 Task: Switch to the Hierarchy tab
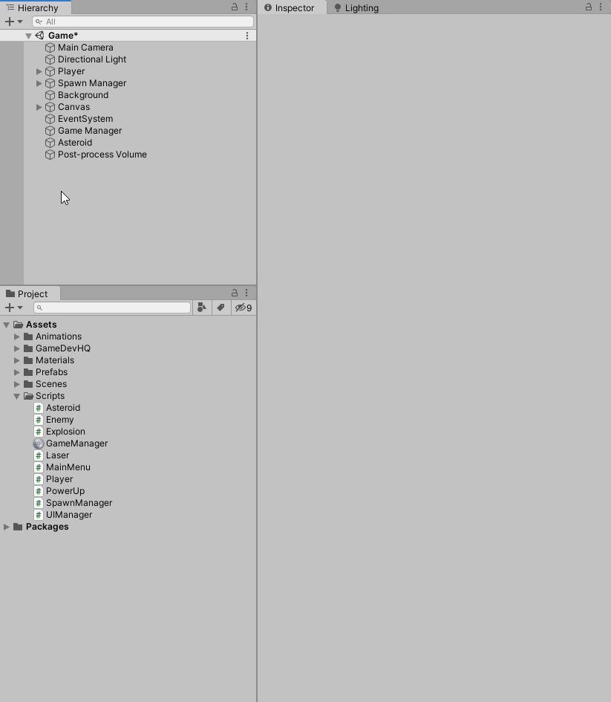[x=36, y=7]
